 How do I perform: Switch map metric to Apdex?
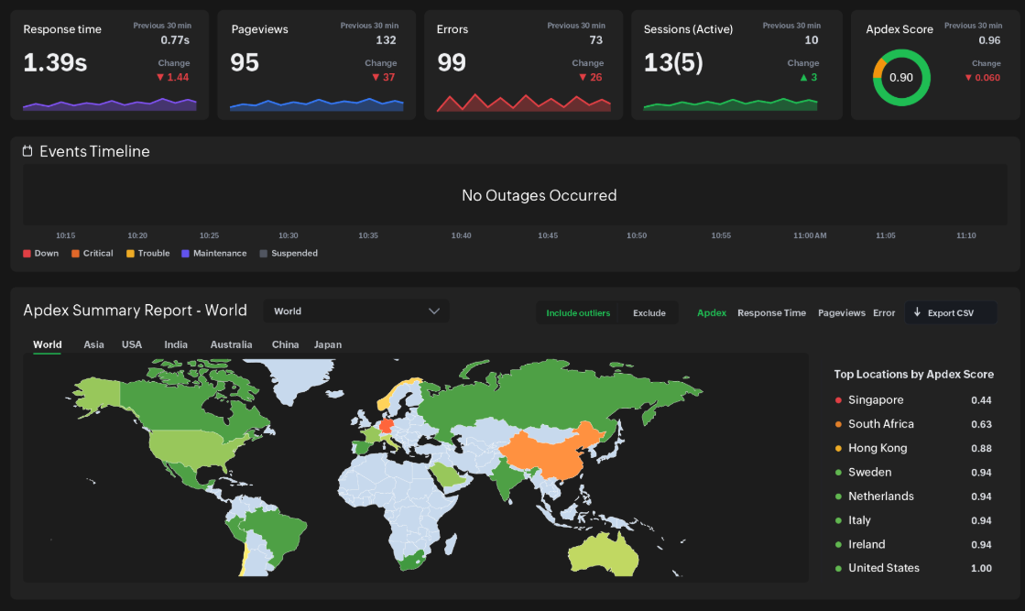point(711,313)
